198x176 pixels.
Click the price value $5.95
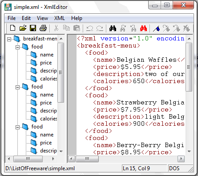pyautogui.click(x=130, y=67)
